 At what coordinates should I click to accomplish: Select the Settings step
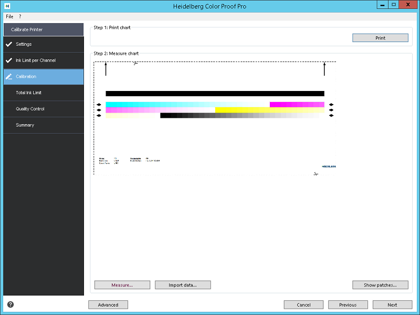point(44,44)
